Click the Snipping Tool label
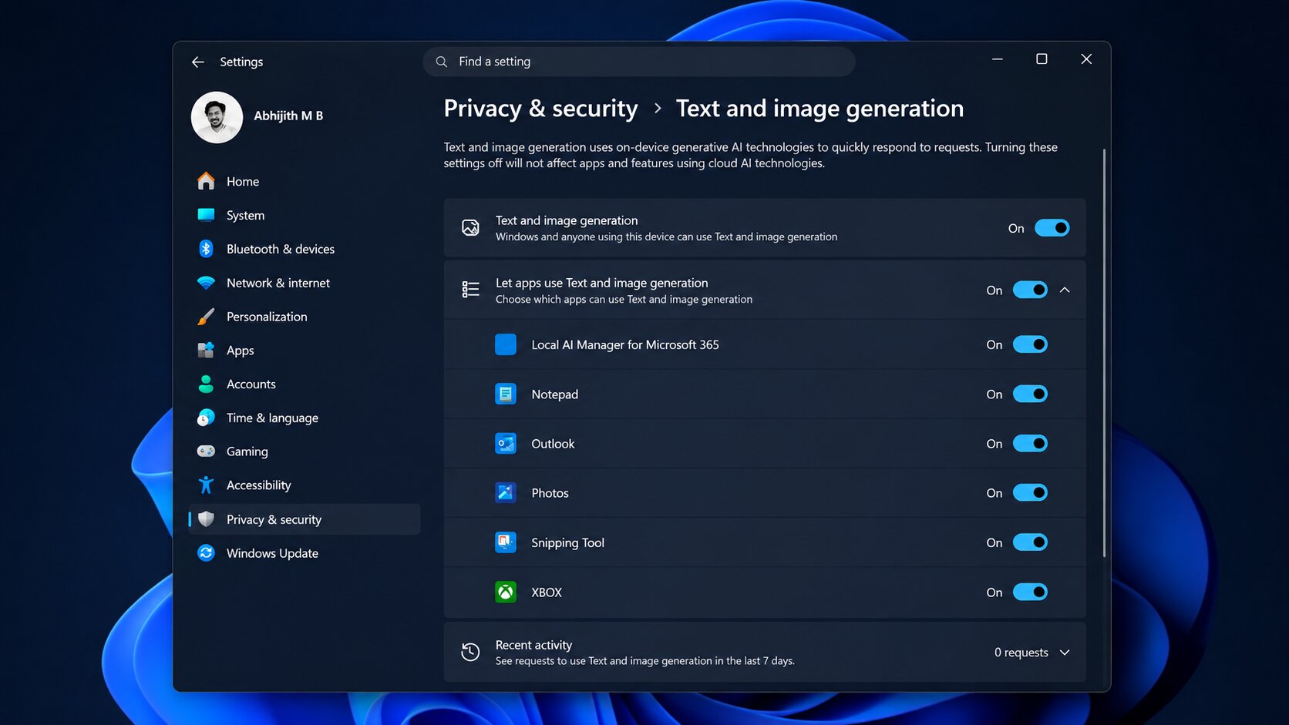Image resolution: width=1289 pixels, height=725 pixels. [567, 542]
